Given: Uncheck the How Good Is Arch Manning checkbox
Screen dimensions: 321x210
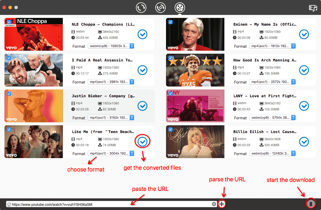Looking at the screenshot, I should (x=170, y=58).
